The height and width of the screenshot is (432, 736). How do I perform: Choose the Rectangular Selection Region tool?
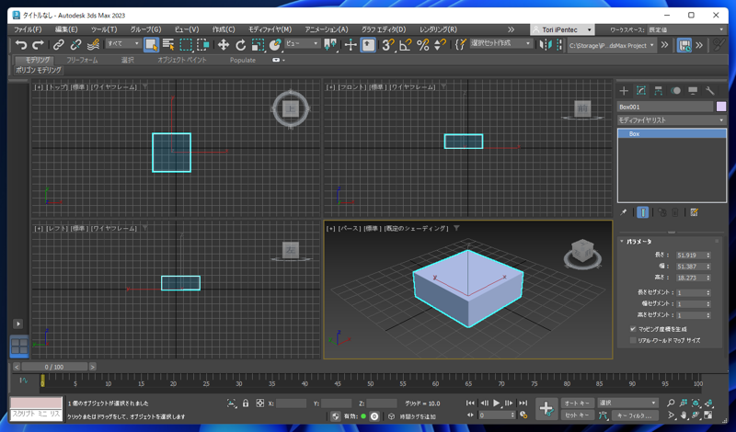(186, 44)
